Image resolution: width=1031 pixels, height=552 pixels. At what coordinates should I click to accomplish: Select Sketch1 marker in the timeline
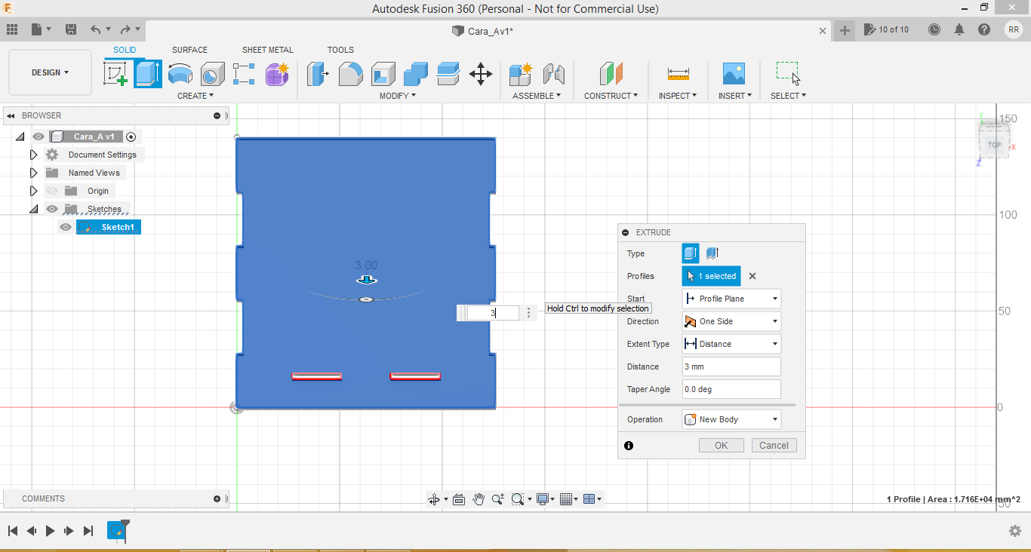click(116, 531)
